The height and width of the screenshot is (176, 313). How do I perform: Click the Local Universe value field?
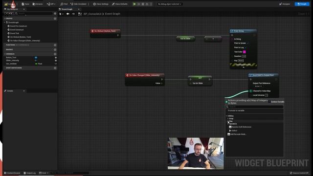pyautogui.click(x=266, y=95)
